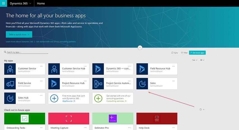Open the Project Service Automation icon
Screen dimensions: 239x130
[x=98, y=84]
